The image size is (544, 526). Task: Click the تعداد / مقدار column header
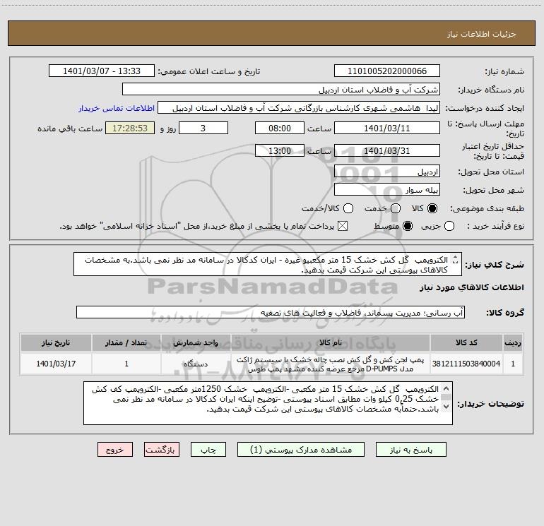click(126, 342)
